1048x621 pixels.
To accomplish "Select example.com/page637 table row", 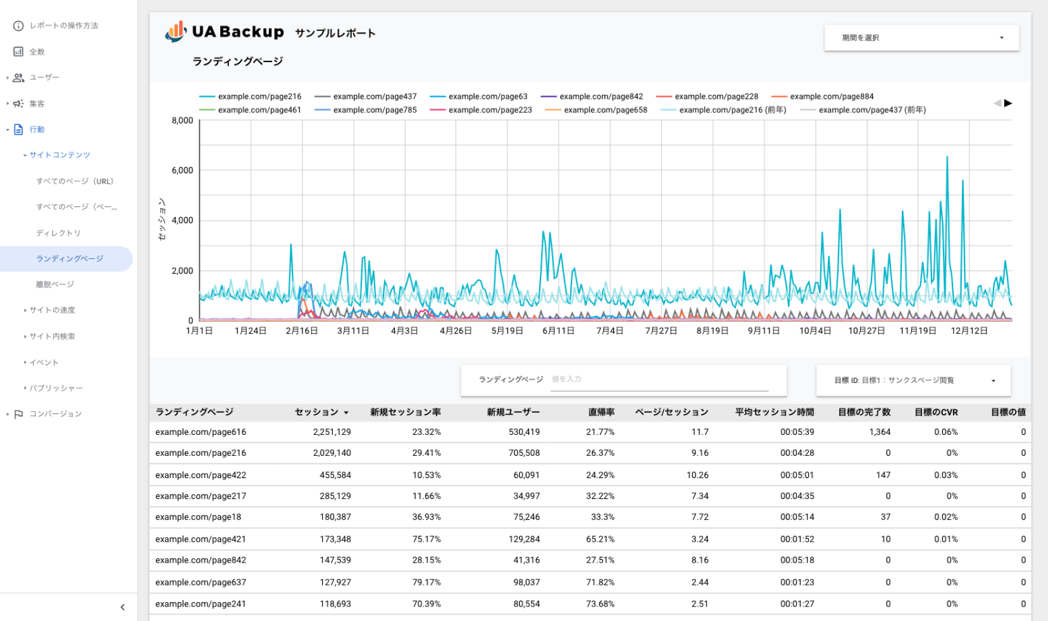I will [x=590, y=582].
